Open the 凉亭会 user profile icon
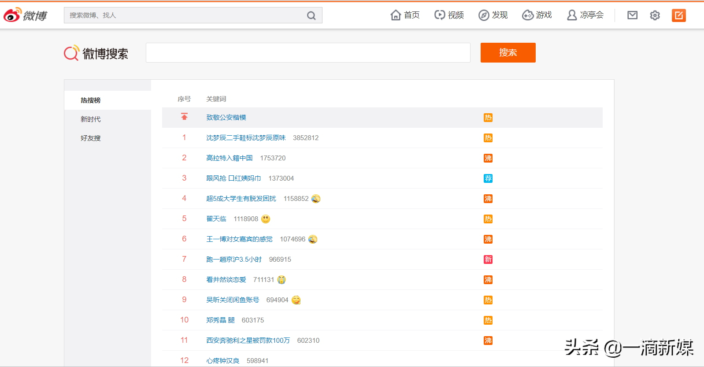The image size is (704, 367). coord(572,15)
